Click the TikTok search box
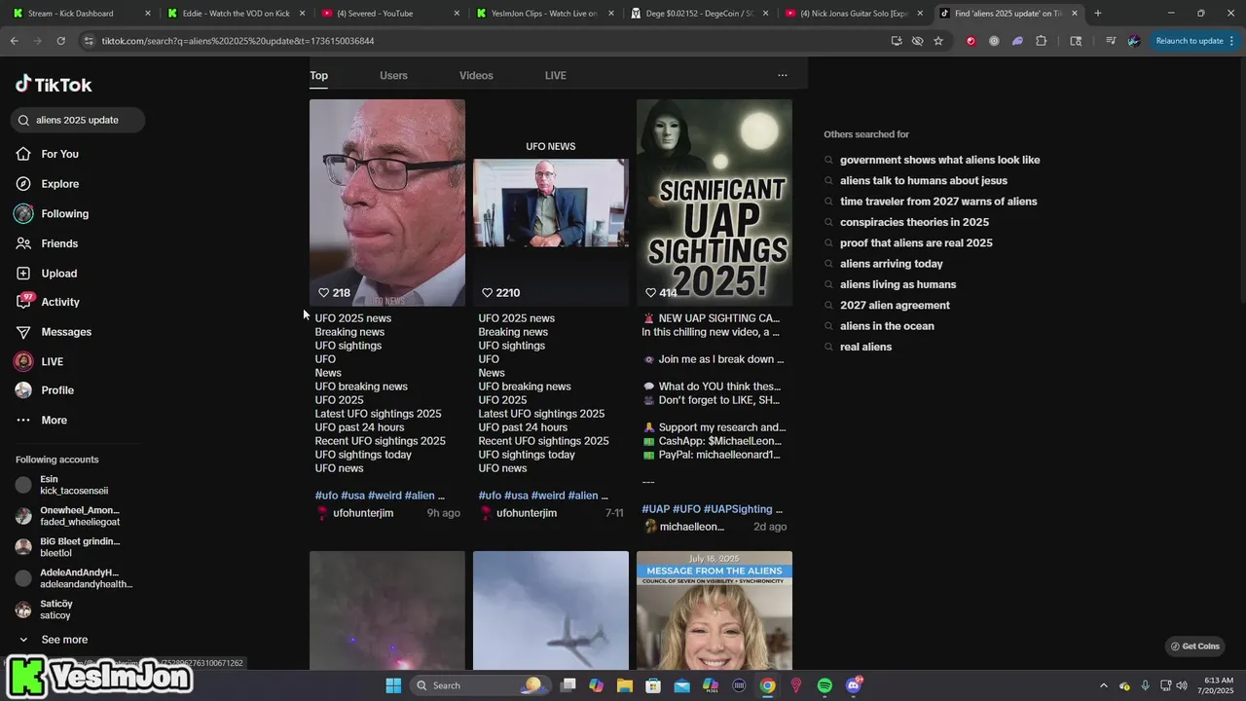Image resolution: width=1246 pixels, height=701 pixels. click(x=78, y=120)
